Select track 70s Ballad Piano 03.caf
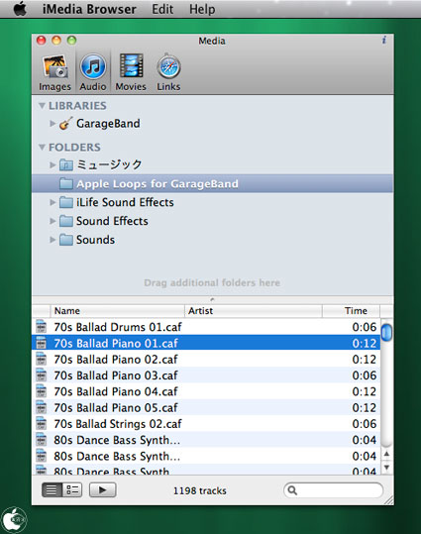Image resolution: width=421 pixels, height=534 pixels. [x=206, y=374]
